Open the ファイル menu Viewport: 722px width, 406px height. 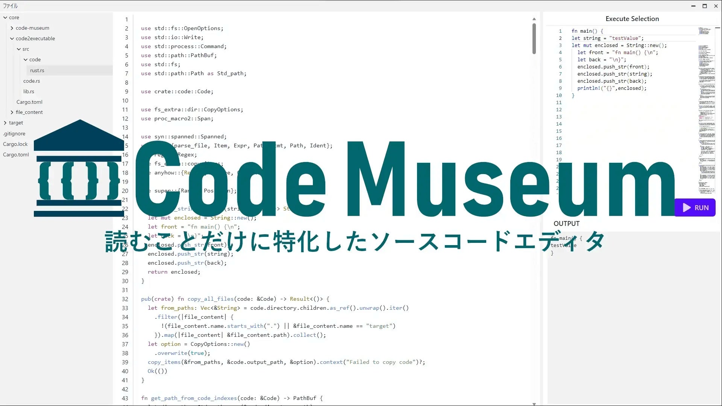10,6
